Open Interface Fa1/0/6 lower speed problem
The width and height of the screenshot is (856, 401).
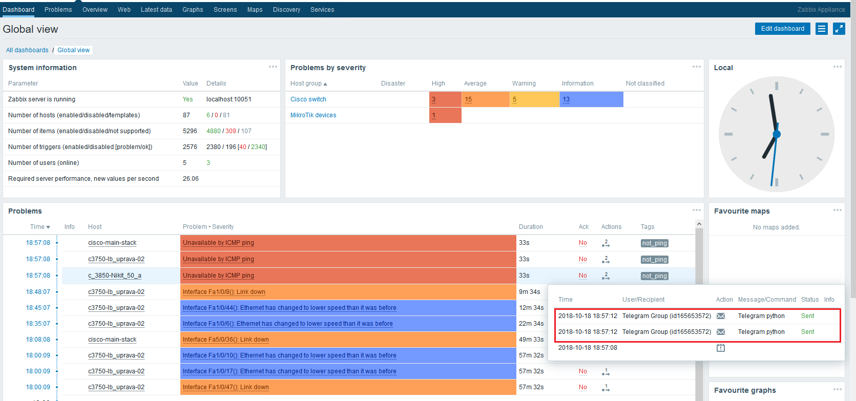click(288, 324)
